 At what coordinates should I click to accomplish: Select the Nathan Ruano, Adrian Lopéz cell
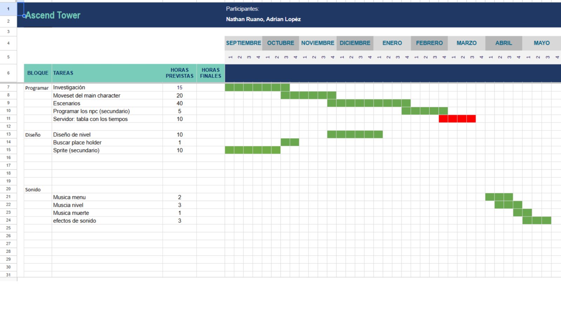(263, 19)
